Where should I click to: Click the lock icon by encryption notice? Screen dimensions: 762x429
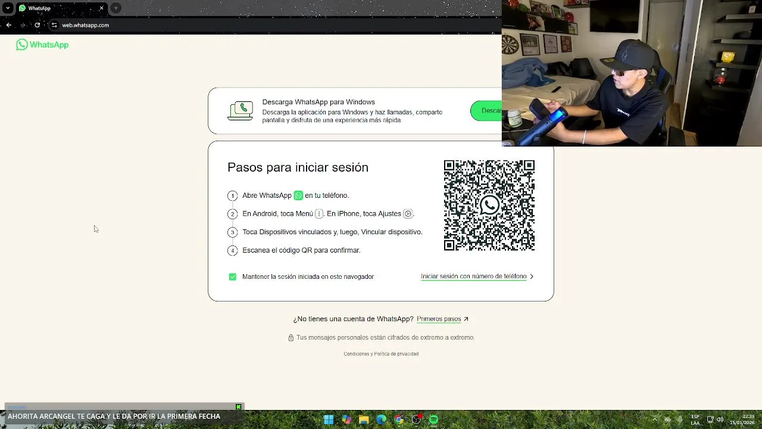coord(291,337)
